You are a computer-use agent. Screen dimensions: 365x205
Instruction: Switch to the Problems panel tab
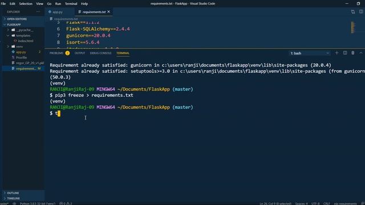(x=56, y=53)
